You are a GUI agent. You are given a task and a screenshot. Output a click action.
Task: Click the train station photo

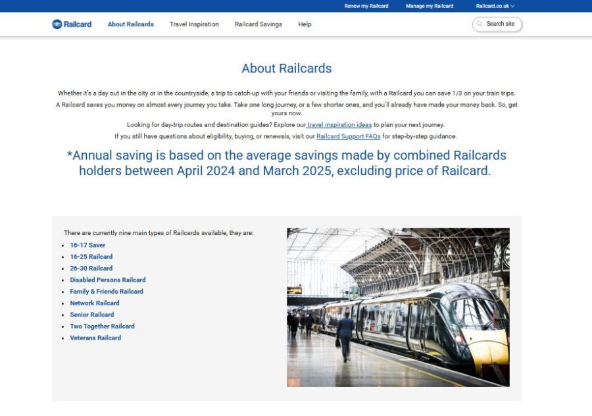pyautogui.click(x=398, y=307)
